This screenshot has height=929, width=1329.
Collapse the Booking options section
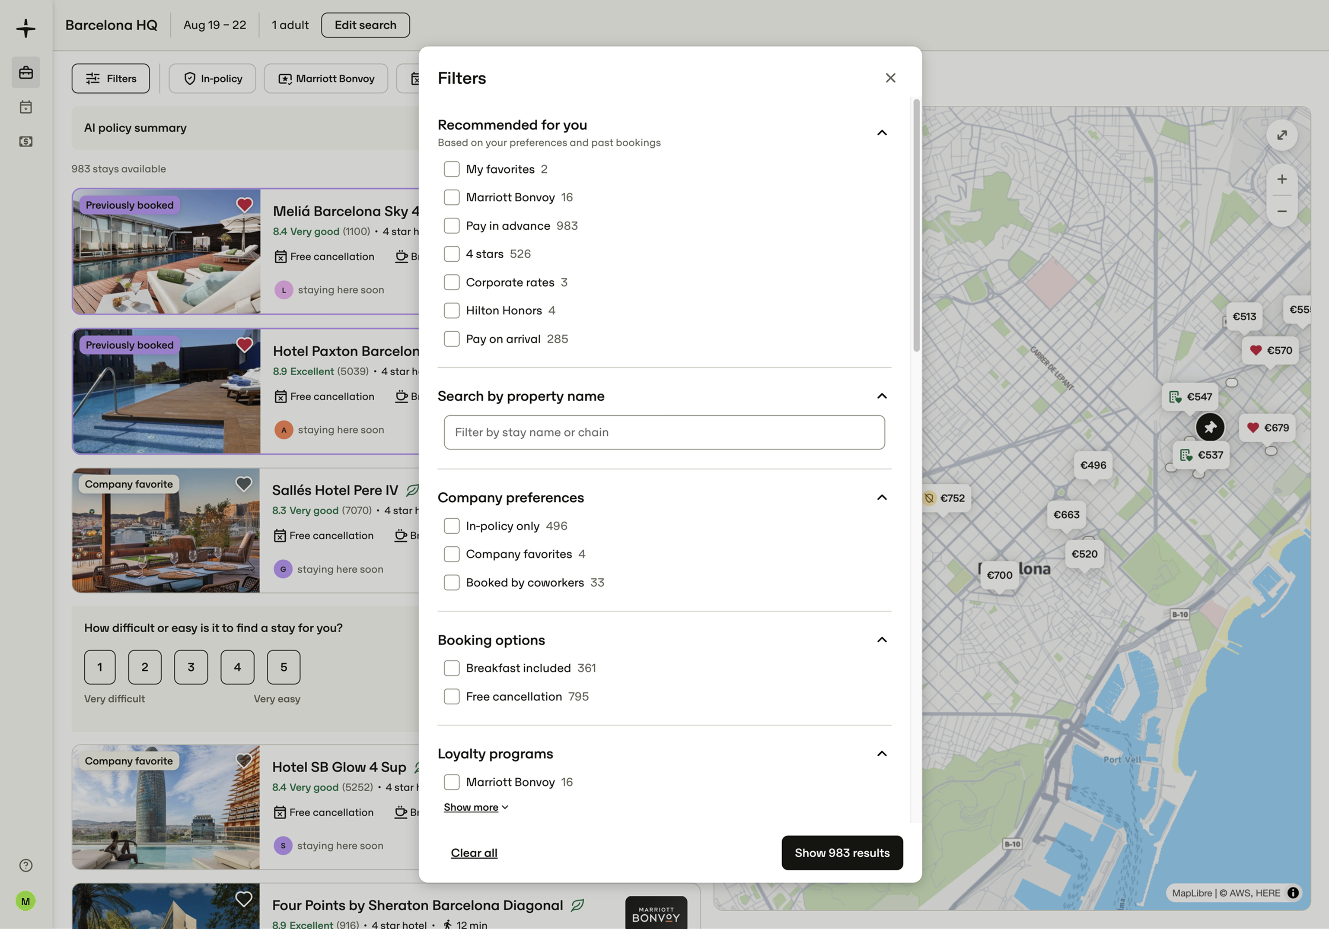(x=882, y=640)
